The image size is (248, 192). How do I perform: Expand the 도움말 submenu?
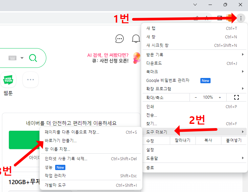pyautogui.click(x=194, y=158)
